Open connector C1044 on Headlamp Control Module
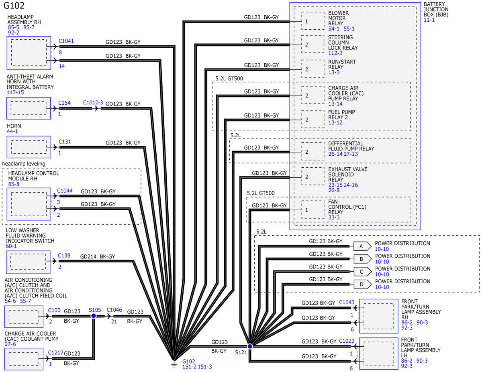The image size is (482, 372). 65,191
